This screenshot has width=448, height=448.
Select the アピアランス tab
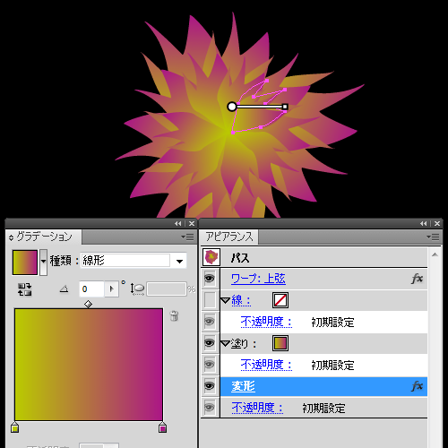tap(229, 237)
